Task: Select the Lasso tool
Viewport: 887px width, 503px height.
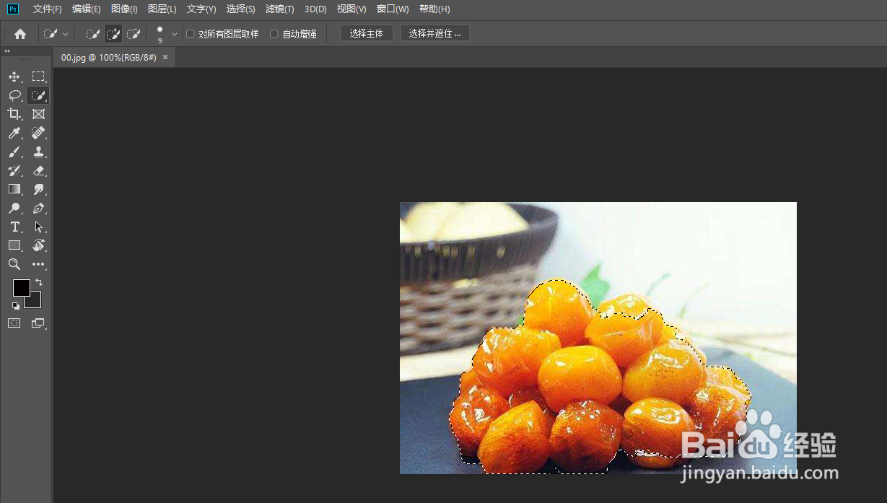Action: click(x=14, y=95)
